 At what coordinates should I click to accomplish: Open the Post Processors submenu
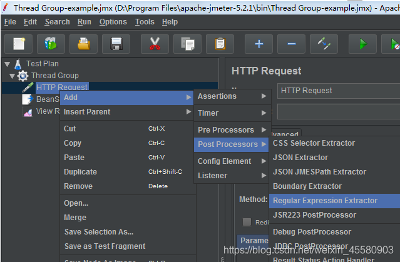pyautogui.click(x=232, y=144)
